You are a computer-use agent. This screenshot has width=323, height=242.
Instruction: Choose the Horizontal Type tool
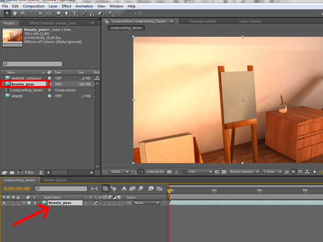74,13
